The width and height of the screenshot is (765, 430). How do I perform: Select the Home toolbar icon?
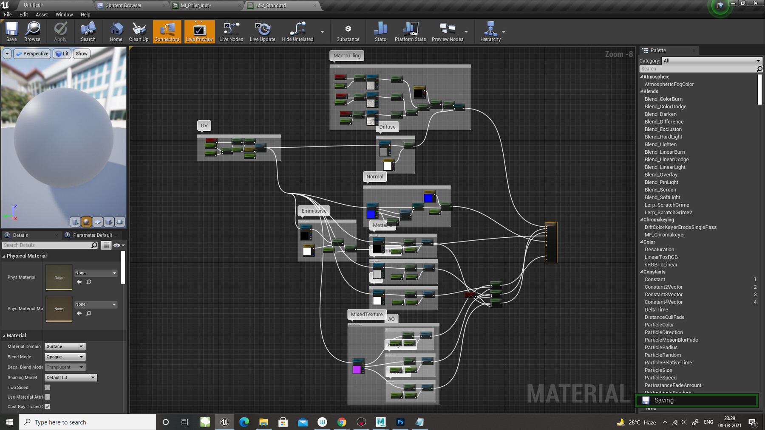tap(116, 31)
